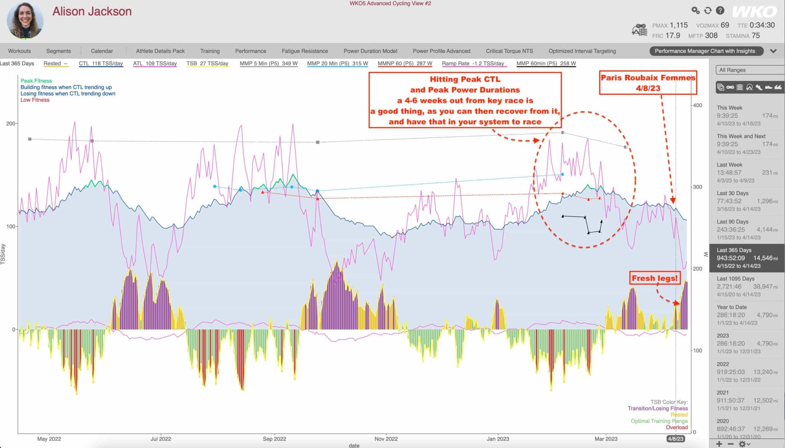
Task: Click Performance Manager Chart with Insights button
Action: point(705,51)
